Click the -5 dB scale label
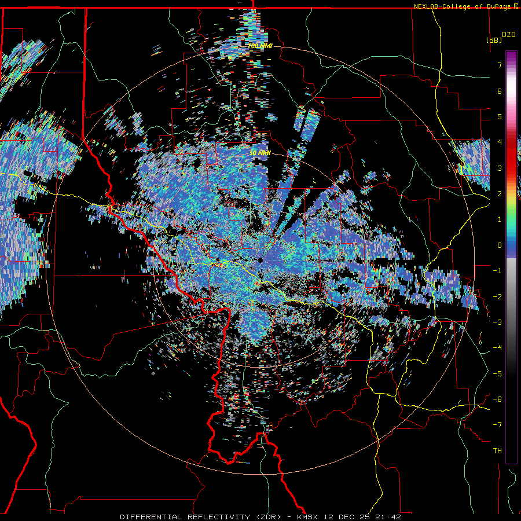The height and width of the screenshot is (521, 521). pos(497,374)
